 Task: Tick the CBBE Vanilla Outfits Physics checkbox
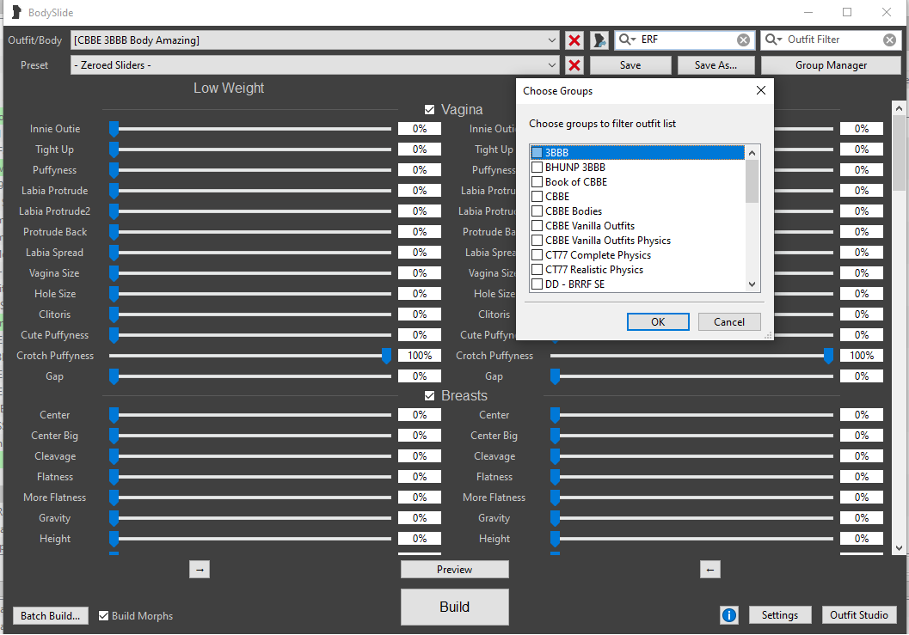pos(537,241)
